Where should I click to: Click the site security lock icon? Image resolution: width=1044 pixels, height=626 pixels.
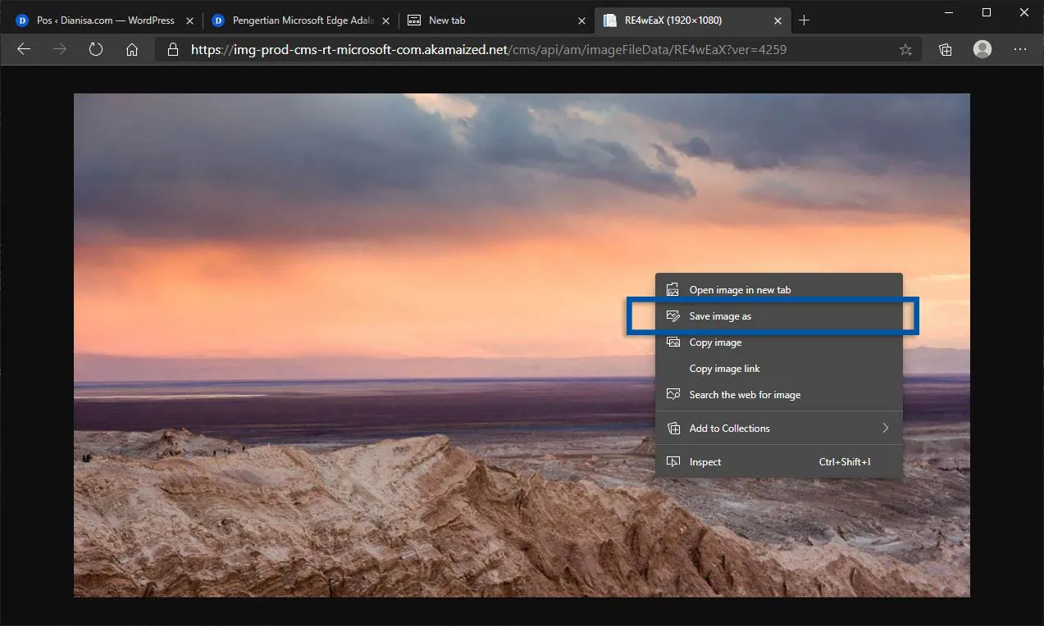click(172, 49)
